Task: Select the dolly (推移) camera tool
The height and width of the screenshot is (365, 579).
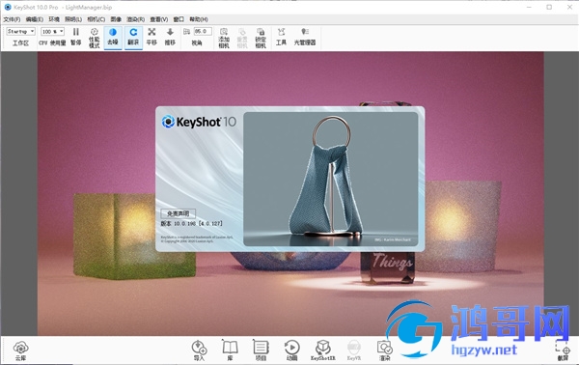Action: pyautogui.click(x=170, y=37)
